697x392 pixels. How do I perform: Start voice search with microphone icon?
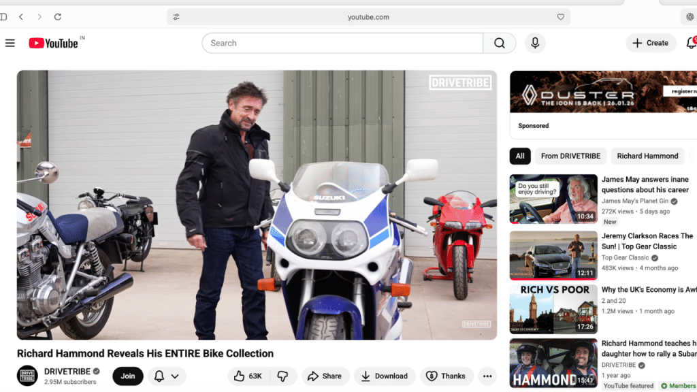click(x=535, y=43)
